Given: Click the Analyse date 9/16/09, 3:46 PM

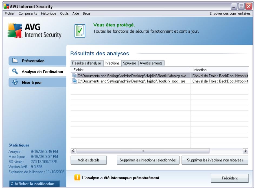Looking at the screenshot, I should (44, 152).
